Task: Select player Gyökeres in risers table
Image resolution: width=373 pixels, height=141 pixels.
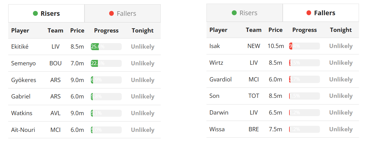Action: click(24, 80)
